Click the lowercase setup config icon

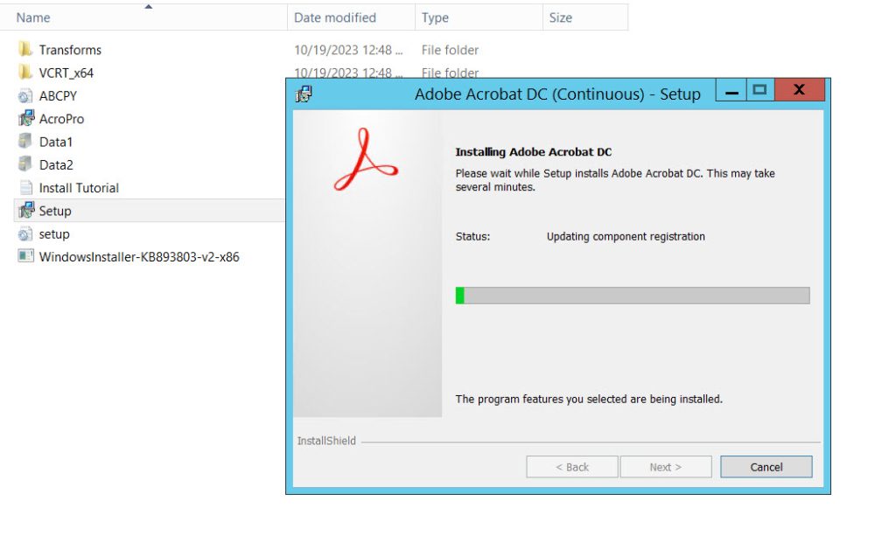pyautogui.click(x=25, y=233)
